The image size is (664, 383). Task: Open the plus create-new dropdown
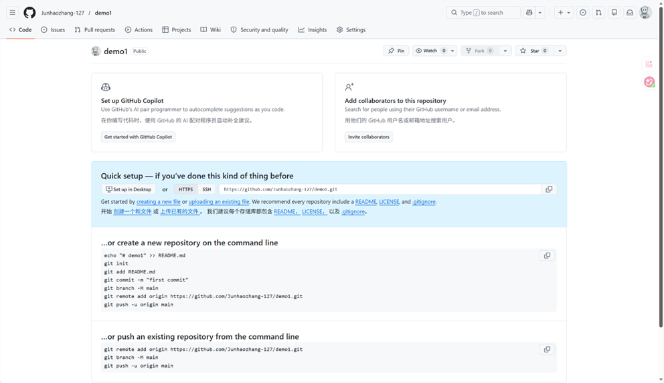point(564,13)
